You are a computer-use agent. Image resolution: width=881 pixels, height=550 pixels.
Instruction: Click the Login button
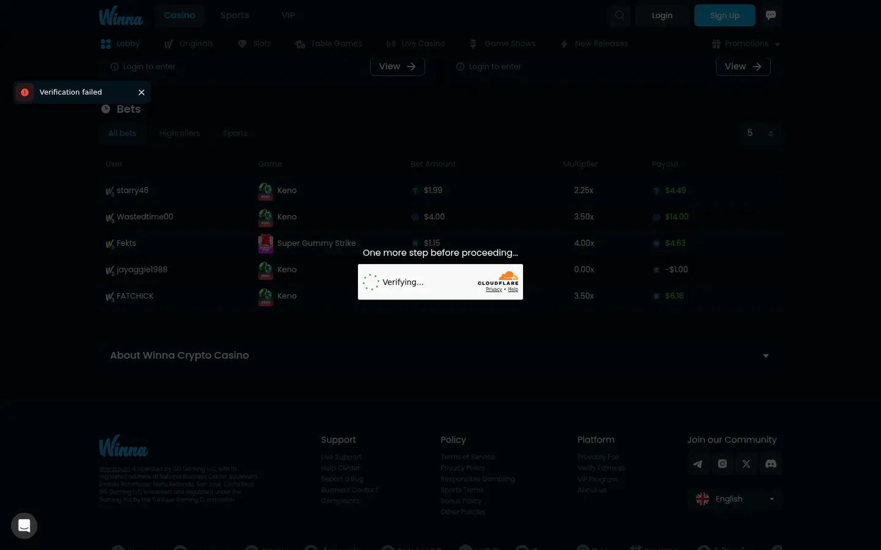pos(662,15)
